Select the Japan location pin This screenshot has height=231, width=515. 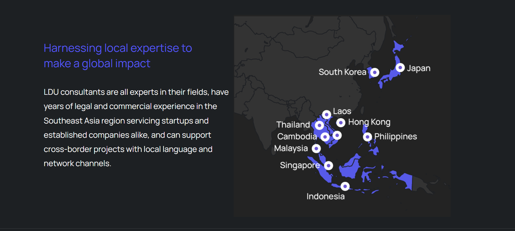(400, 68)
